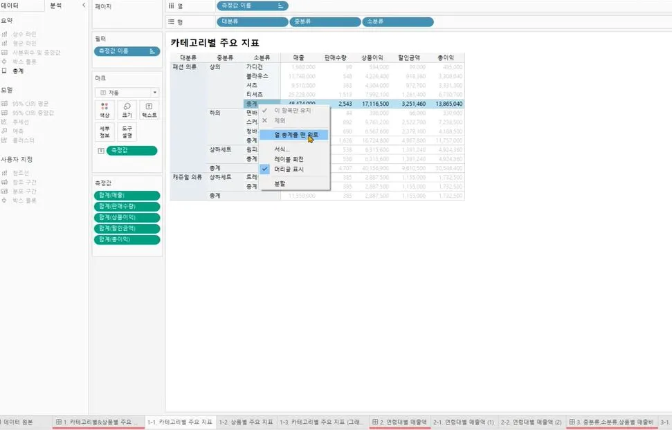The height and width of the screenshot is (430, 672).
Task: Click the chart title 카테고리별 주요 지표
Action: 215,42
